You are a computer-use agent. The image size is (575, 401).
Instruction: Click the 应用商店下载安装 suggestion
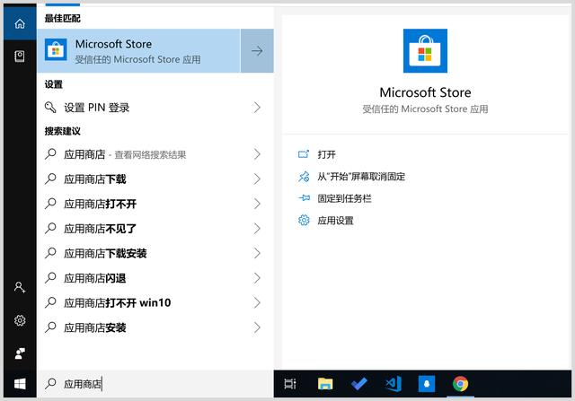click(155, 253)
